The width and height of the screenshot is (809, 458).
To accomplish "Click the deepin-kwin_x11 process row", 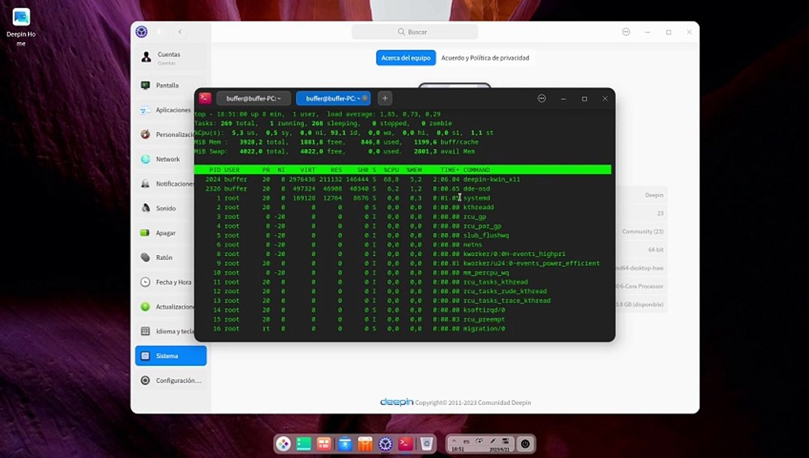I will pyautogui.click(x=402, y=179).
